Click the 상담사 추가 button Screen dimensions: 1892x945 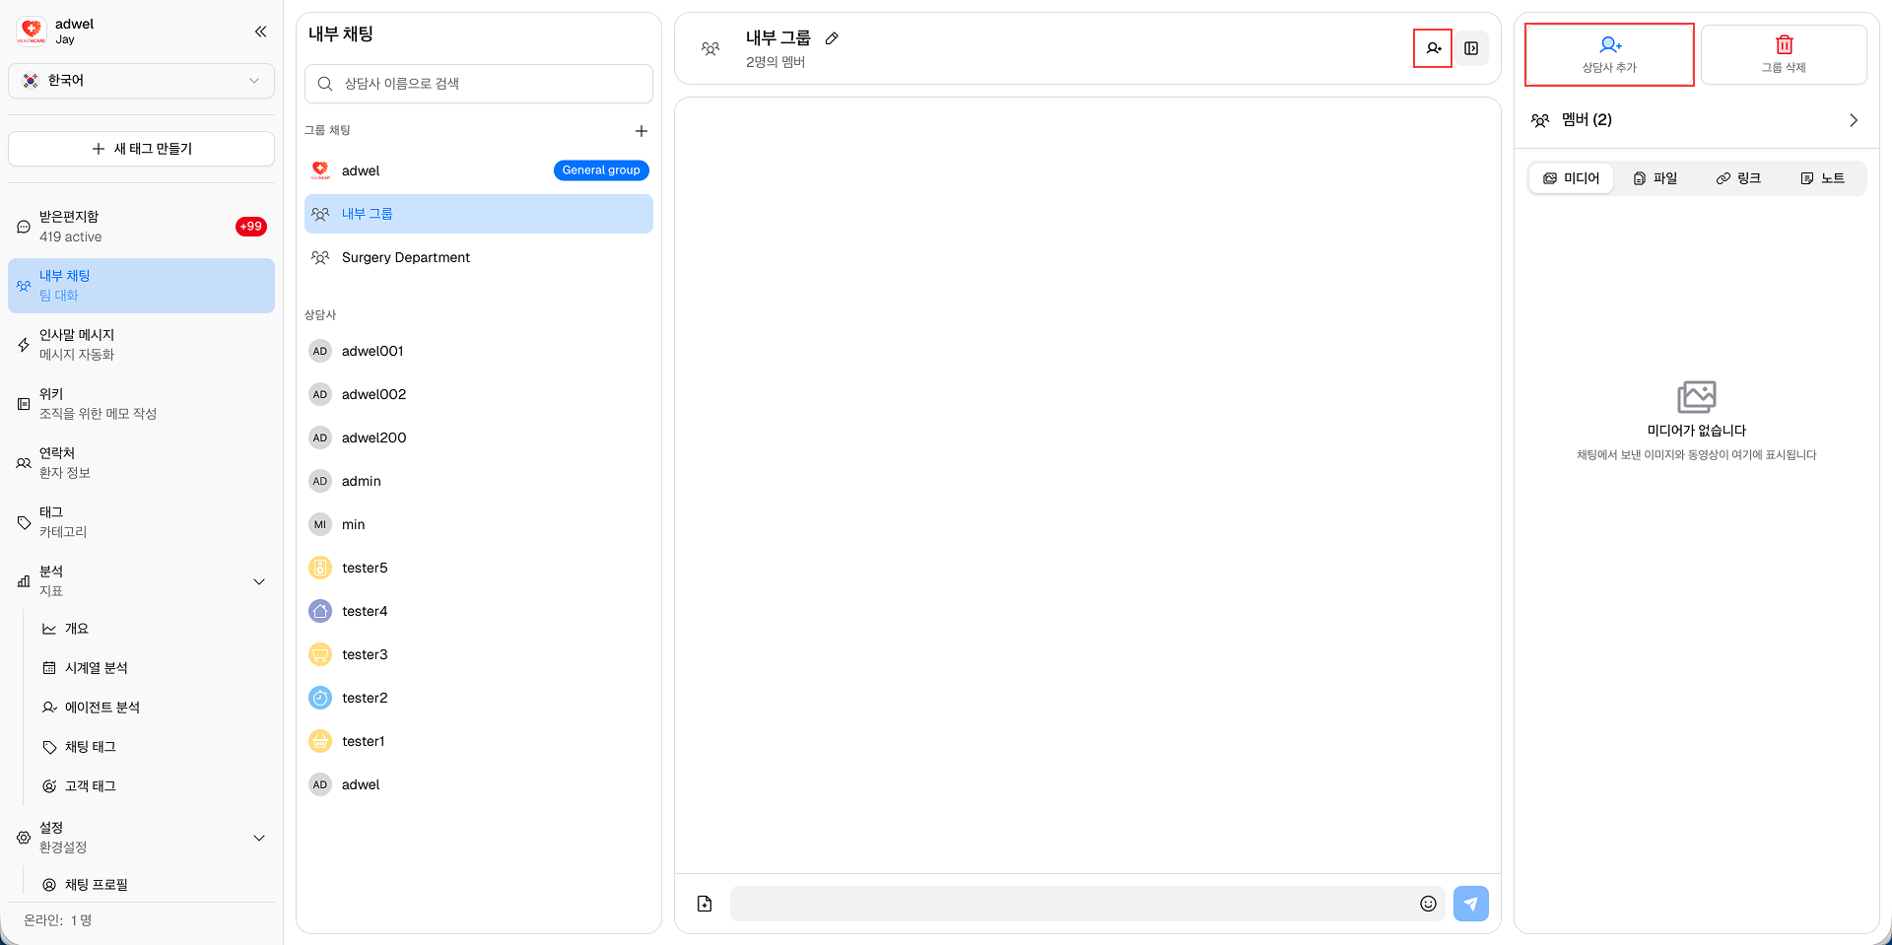click(x=1609, y=54)
